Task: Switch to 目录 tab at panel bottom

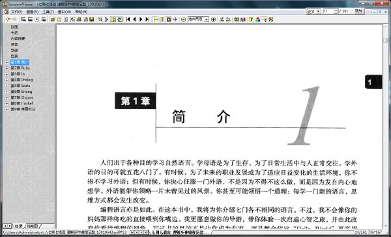Action: tap(19, 226)
